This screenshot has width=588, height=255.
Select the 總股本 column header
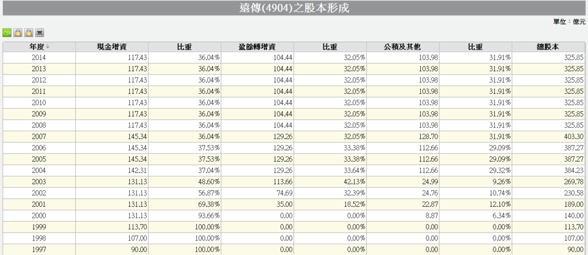pyautogui.click(x=548, y=47)
